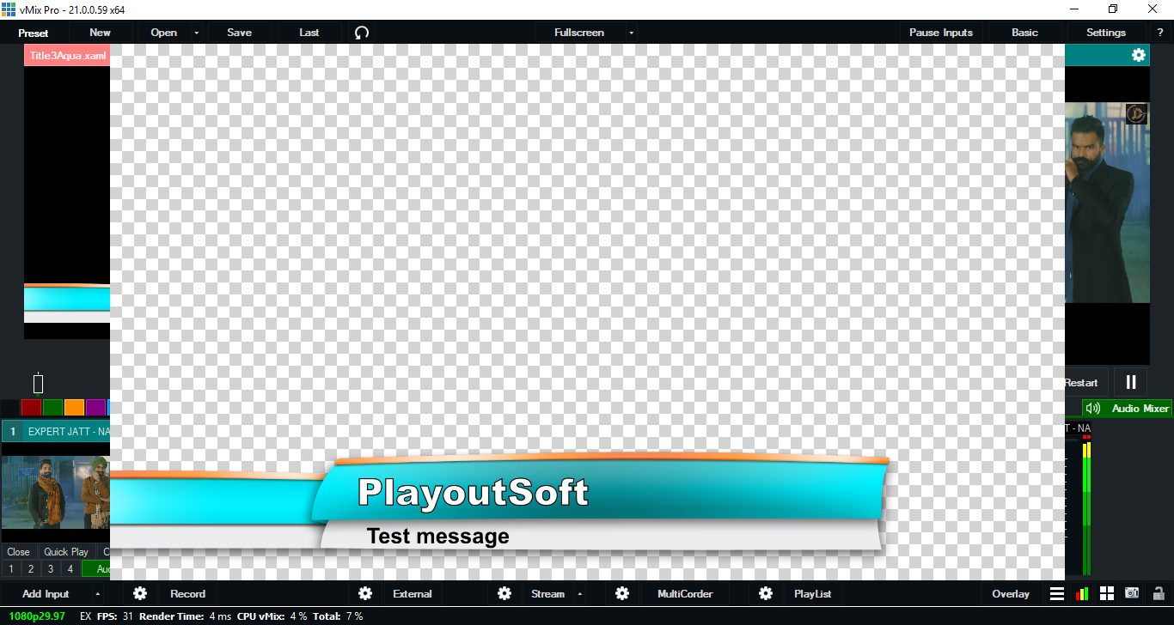Open the Preset menu
Image resolution: width=1174 pixels, height=625 pixels.
(34, 33)
